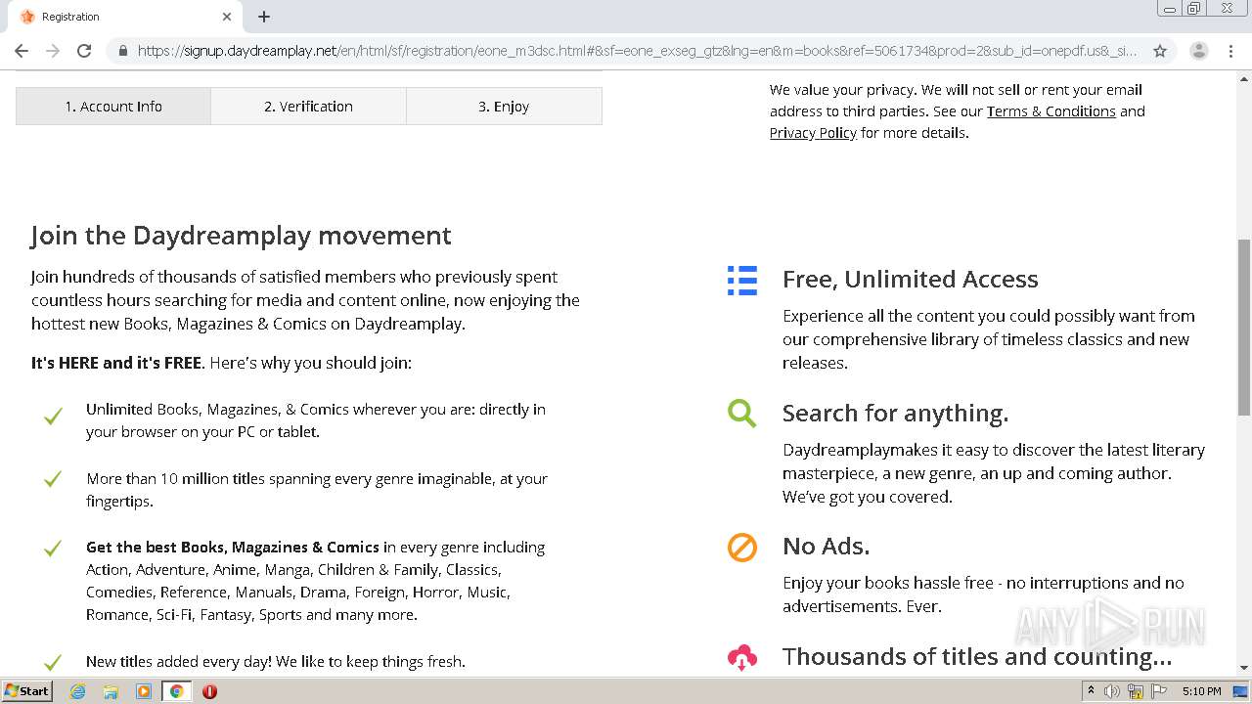Open the Terms & Conditions link
The height and width of the screenshot is (704, 1252).
coord(1051,111)
